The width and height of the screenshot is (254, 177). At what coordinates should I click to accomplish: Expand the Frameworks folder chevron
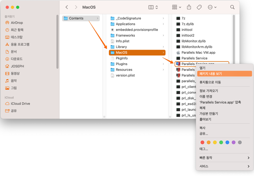pos(163,35)
